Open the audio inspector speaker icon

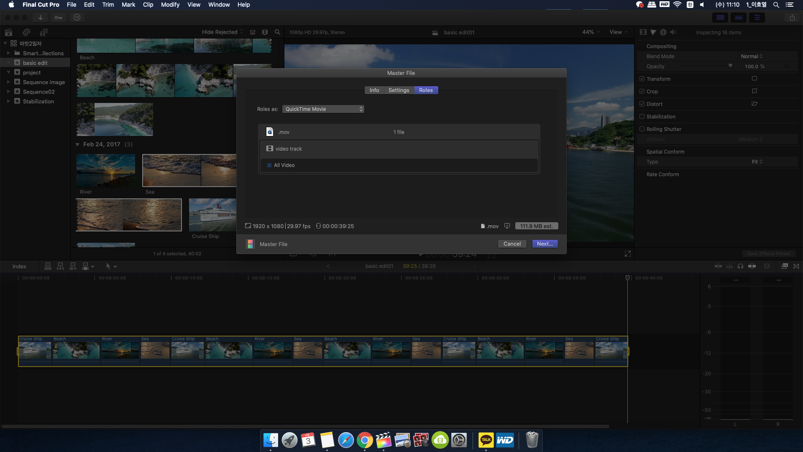point(673,32)
